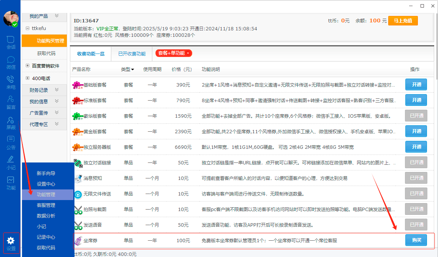Switch to the 收费功能一览 tab

[x=91, y=54]
